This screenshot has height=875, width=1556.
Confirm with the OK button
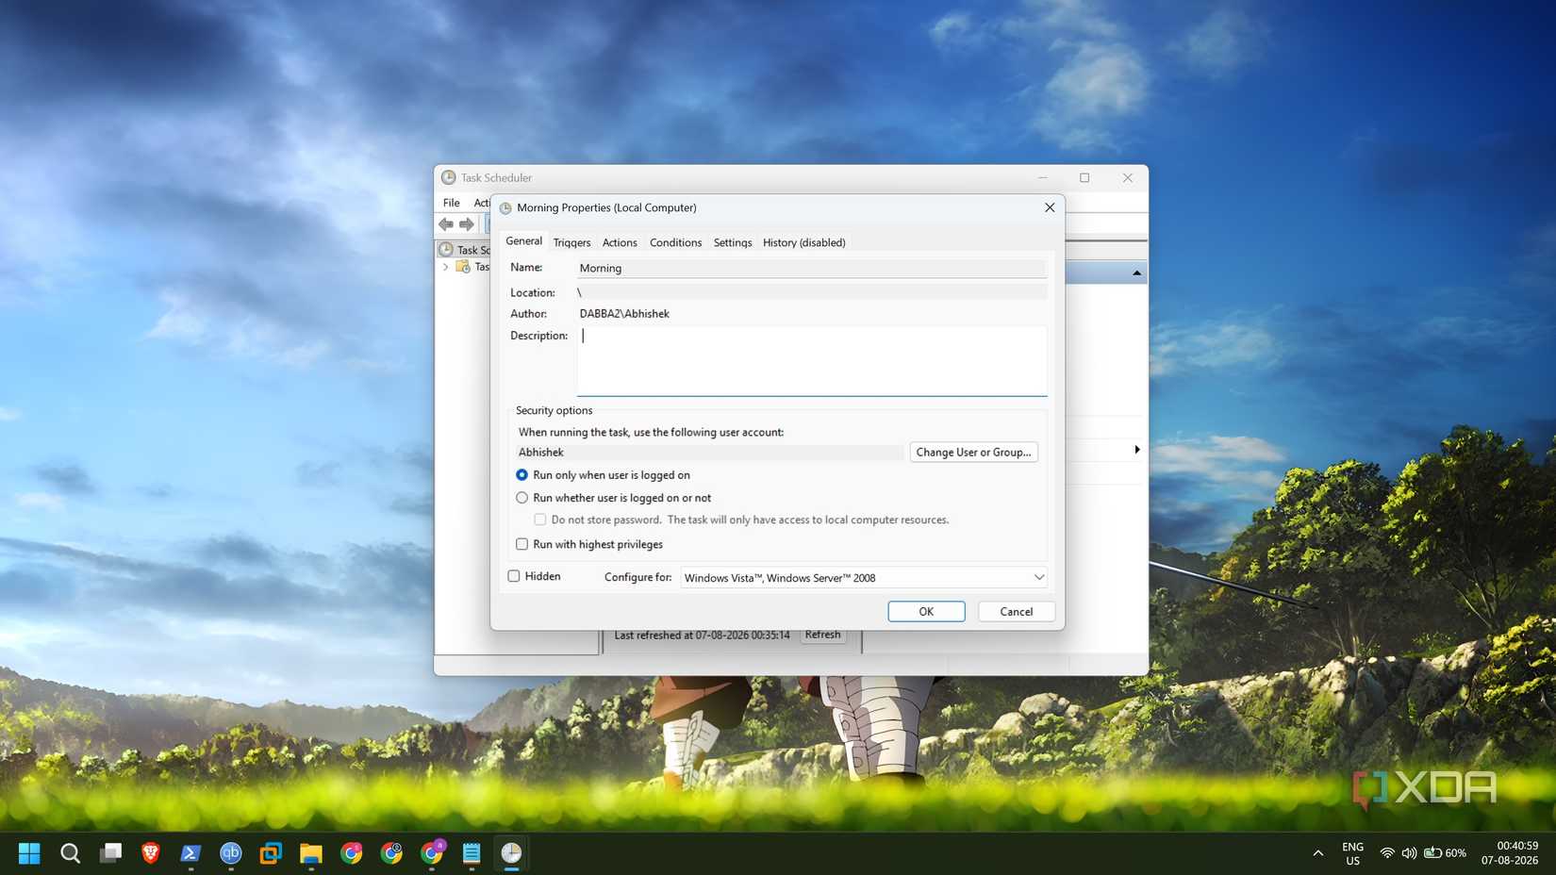[x=926, y=612]
